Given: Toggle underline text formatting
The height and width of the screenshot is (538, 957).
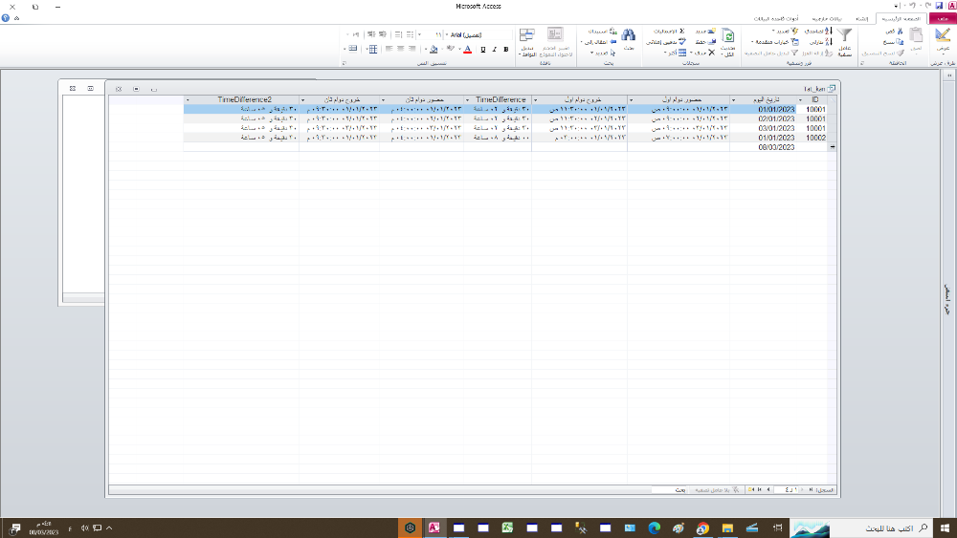Looking at the screenshot, I should click(482, 49).
